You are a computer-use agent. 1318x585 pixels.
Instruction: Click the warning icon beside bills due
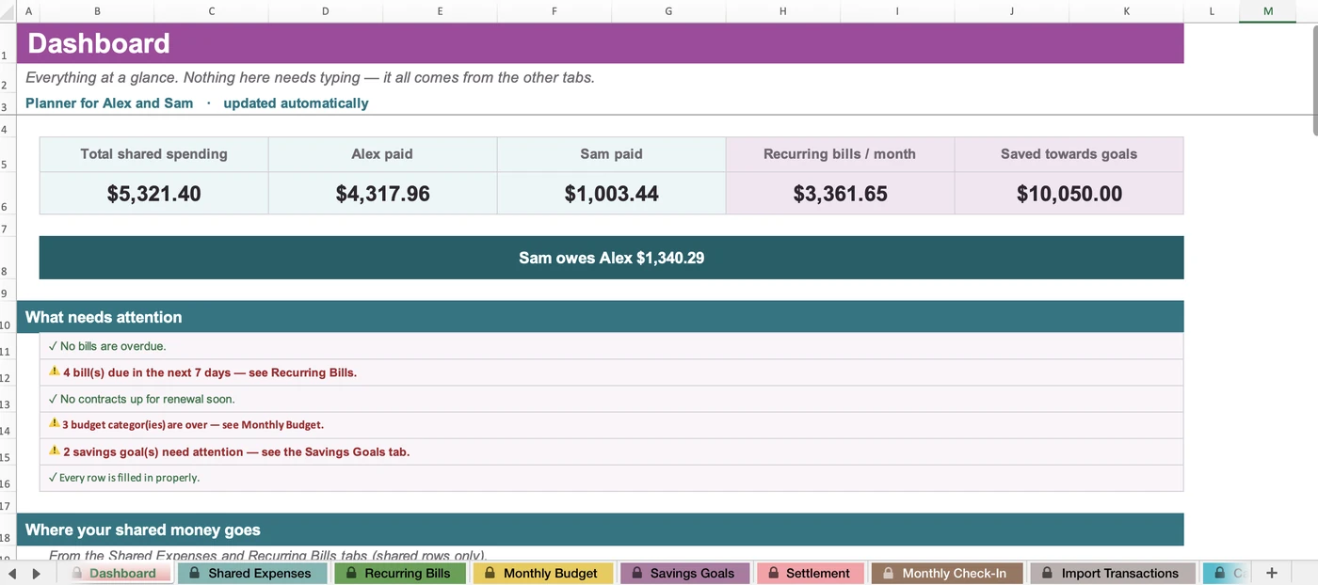click(x=55, y=372)
